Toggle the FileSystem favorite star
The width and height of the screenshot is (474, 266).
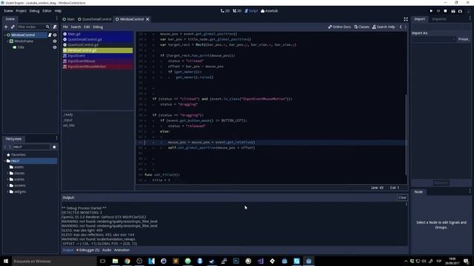(54, 147)
